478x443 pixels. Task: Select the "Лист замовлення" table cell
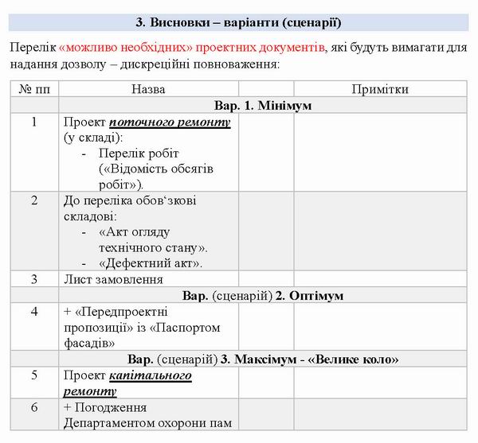click(113, 279)
